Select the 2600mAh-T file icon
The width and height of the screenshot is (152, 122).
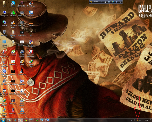click(13, 63)
